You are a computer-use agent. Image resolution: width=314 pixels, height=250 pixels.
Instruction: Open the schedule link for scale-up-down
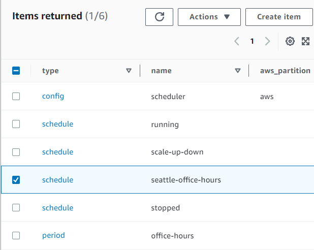(x=57, y=152)
